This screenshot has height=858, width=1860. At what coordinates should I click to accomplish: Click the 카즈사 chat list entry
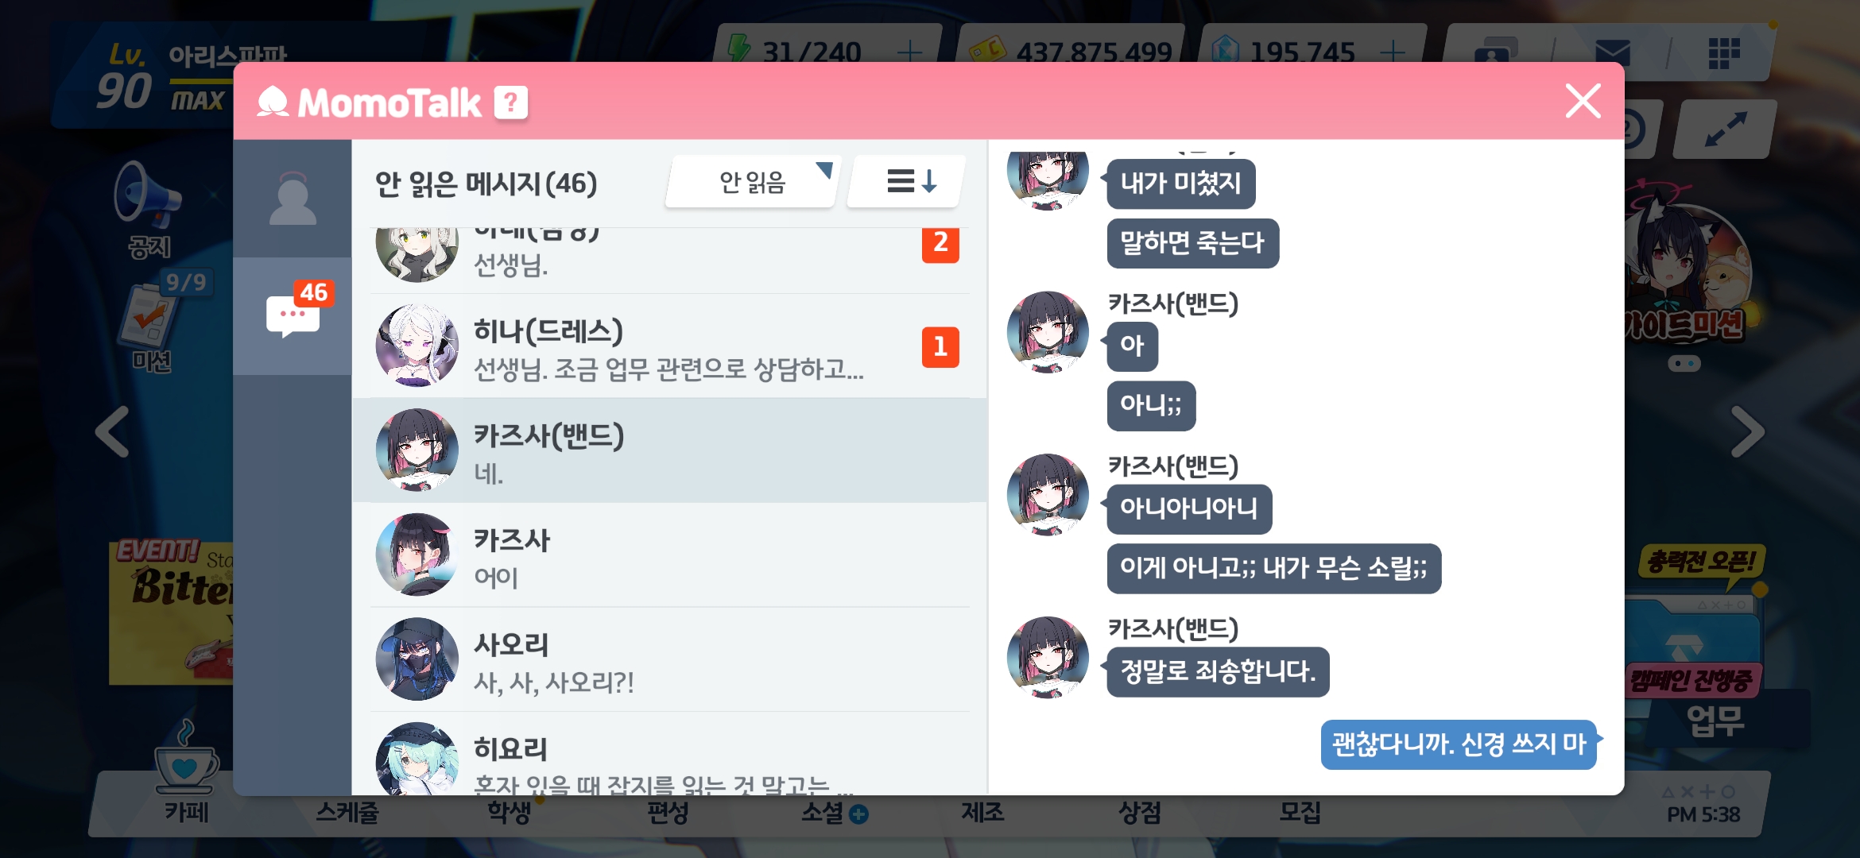pos(670,555)
